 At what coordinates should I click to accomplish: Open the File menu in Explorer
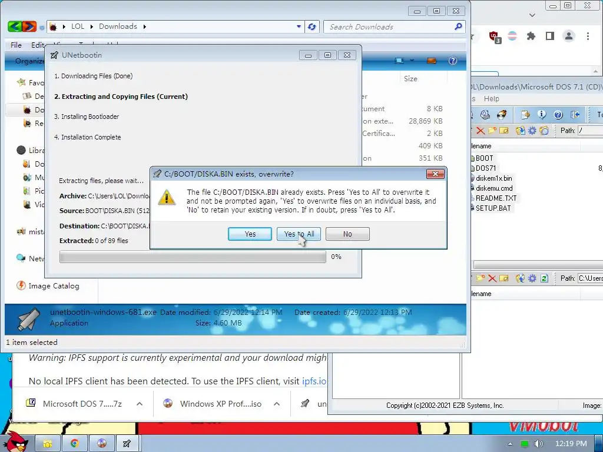pos(16,45)
